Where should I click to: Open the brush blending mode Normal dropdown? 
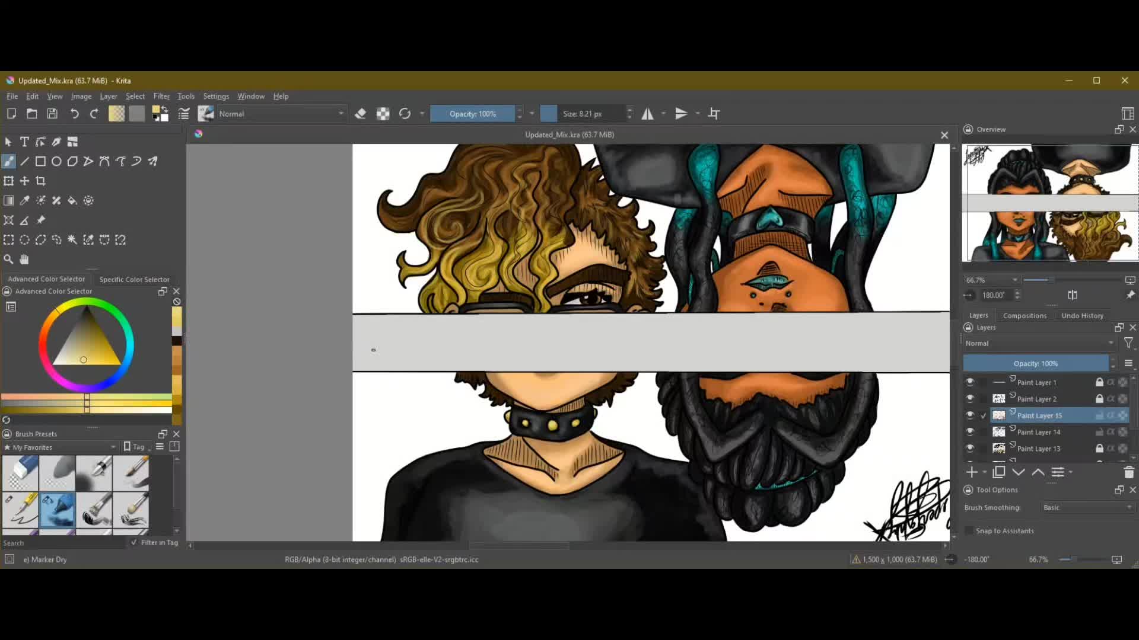pos(281,114)
